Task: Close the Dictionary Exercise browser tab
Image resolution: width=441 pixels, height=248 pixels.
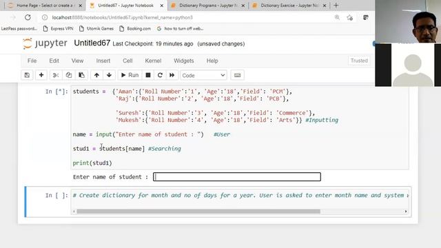Action: [325, 6]
